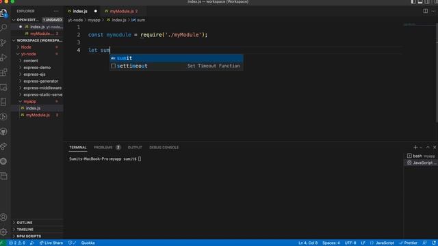Open the Remote Explorer view icon

(3, 87)
